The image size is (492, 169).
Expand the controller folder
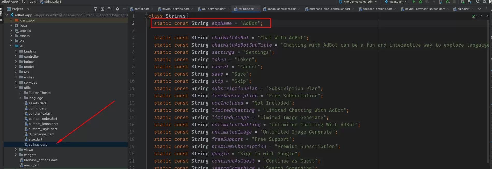point(16,56)
